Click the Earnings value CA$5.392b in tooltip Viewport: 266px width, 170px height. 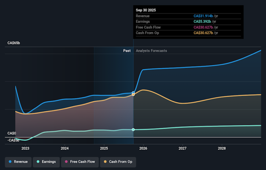click(x=202, y=22)
